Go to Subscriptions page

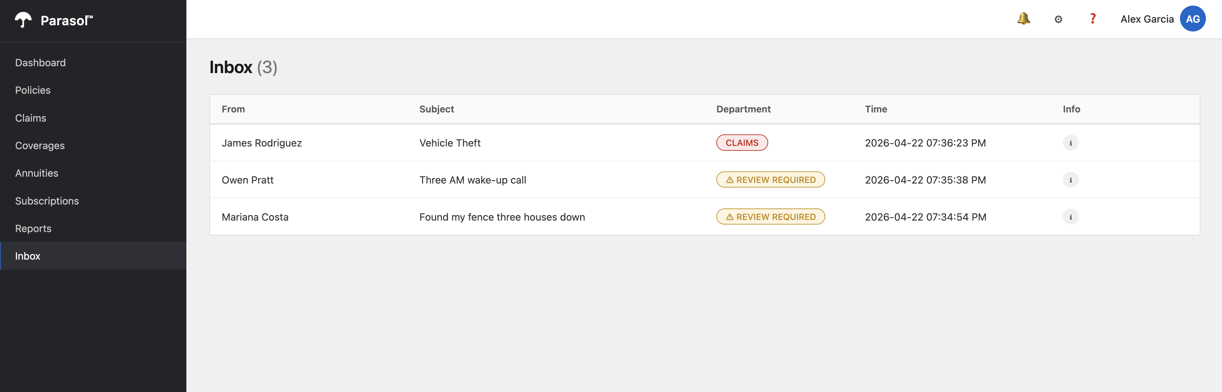[x=47, y=201]
